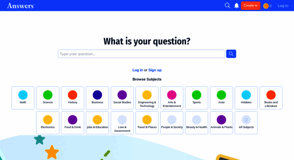
Task: Open the Animals & Plants subject
Action: coord(221,123)
